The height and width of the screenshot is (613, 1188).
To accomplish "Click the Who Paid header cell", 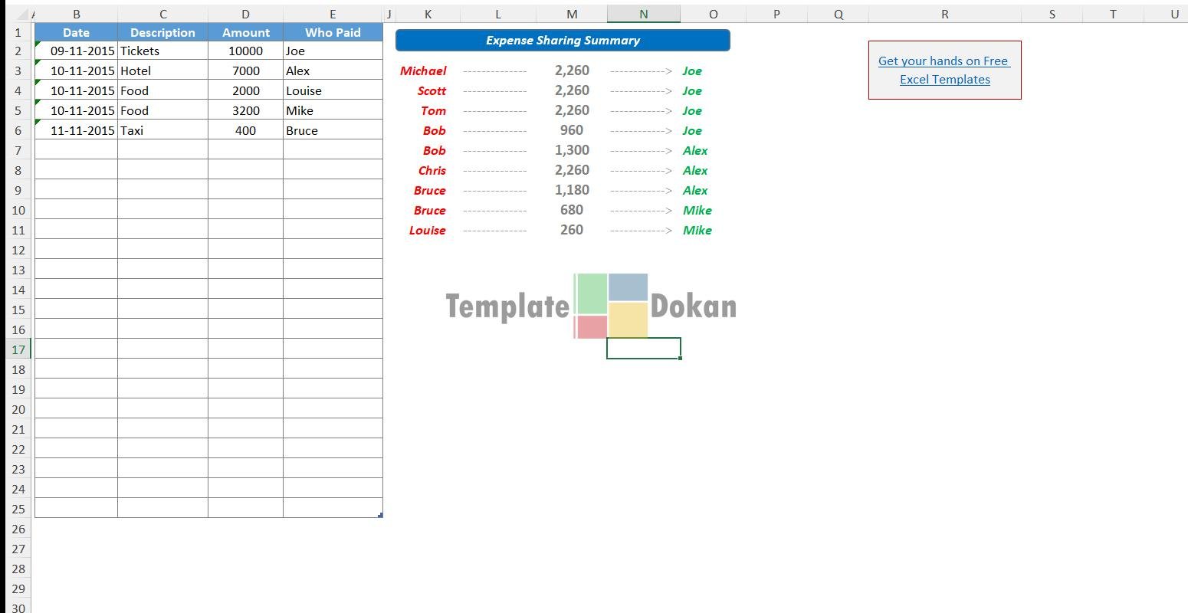I will (333, 32).
